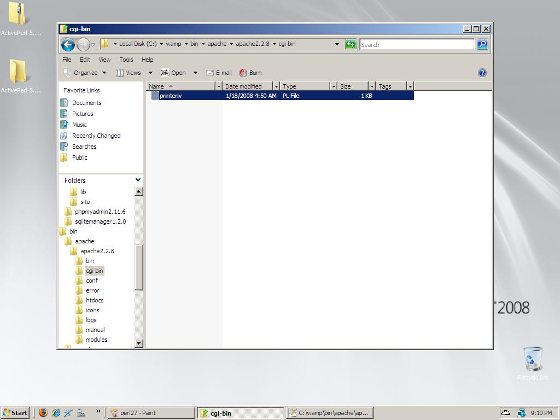Open the File menu

click(x=67, y=60)
